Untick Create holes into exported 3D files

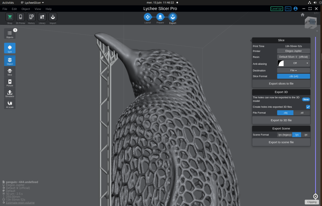tap(308, 107)
